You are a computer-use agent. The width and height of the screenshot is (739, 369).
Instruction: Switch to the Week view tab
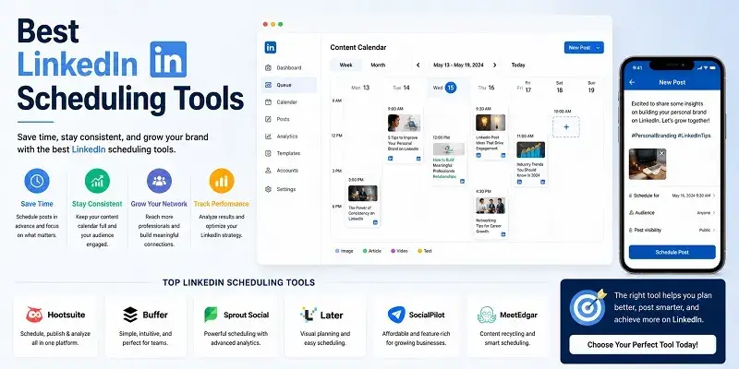tap(345, 65)
